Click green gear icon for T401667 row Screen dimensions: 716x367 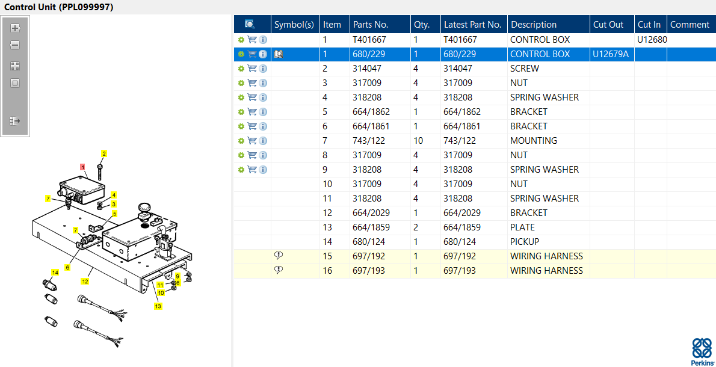[241, 40]
